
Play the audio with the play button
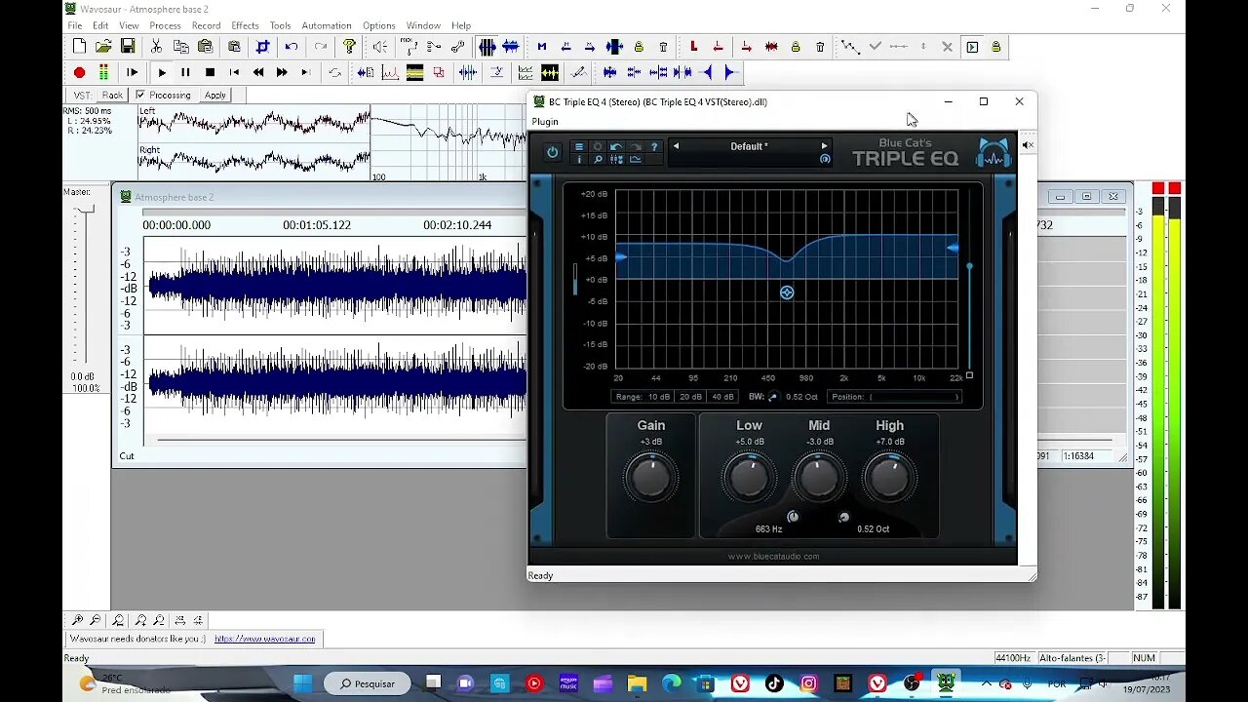pyautogui.click(x=162, y=72)
